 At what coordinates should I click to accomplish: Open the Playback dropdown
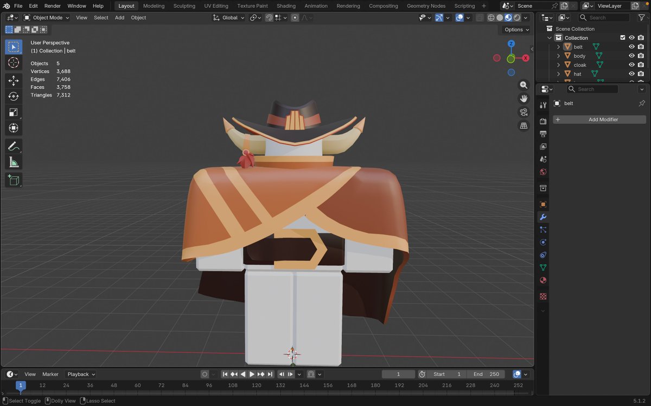(81, 374)
